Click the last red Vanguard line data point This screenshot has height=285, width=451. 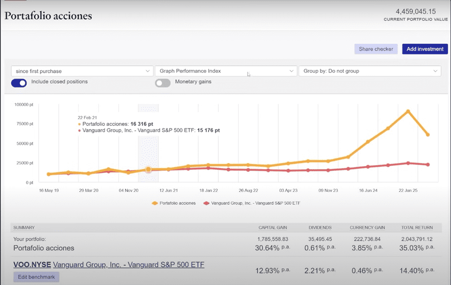coord(428,165)
